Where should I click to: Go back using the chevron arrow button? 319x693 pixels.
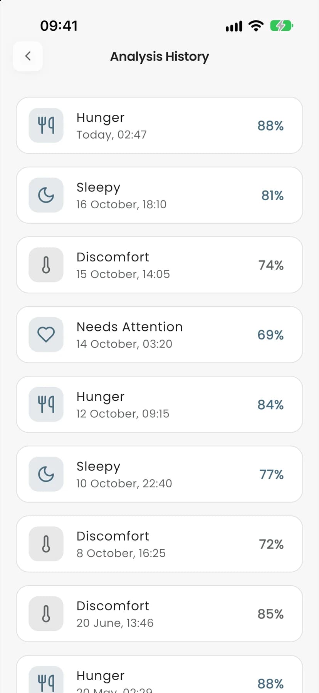(x=28, y=56)
